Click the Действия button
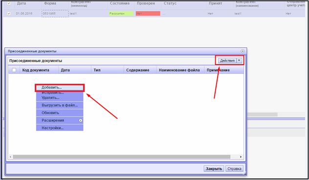 (x=227, y=61)
